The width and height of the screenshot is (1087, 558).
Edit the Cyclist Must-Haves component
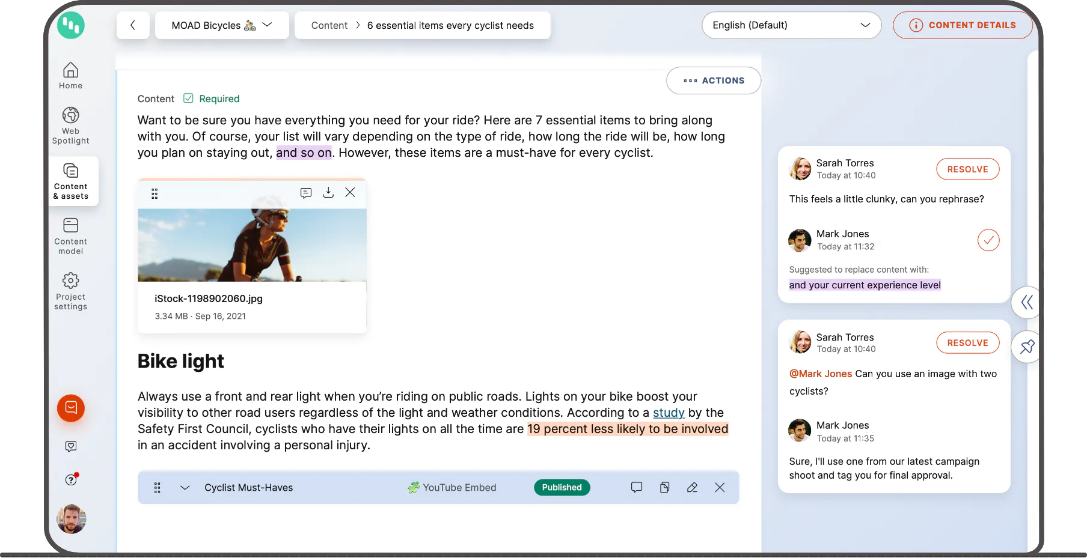(x=692, y=488)
